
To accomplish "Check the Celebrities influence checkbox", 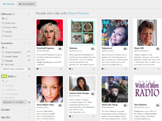I will tap(3, 23).
